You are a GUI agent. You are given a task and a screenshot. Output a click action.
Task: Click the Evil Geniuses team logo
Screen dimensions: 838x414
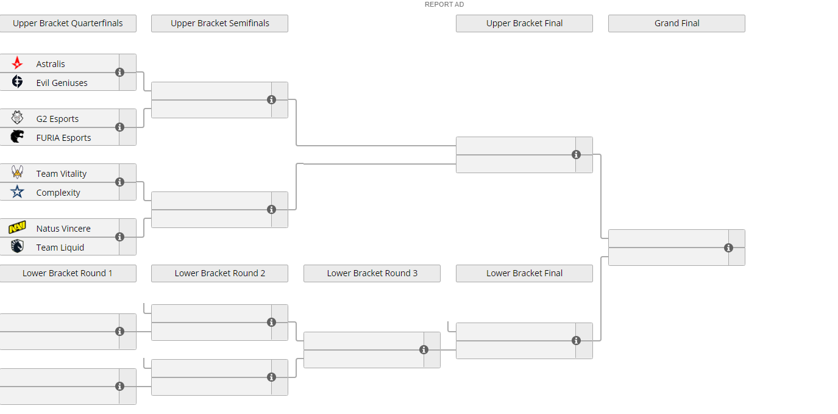point(18,82)
